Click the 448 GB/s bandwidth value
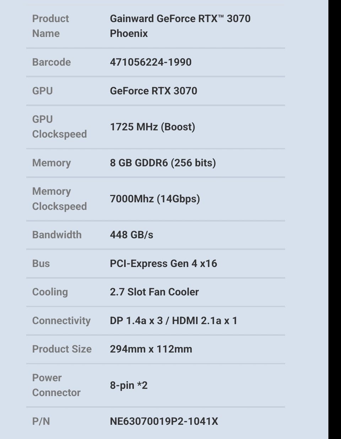The width and height of the screenshot is (341, 439). [x=131, y=235]
